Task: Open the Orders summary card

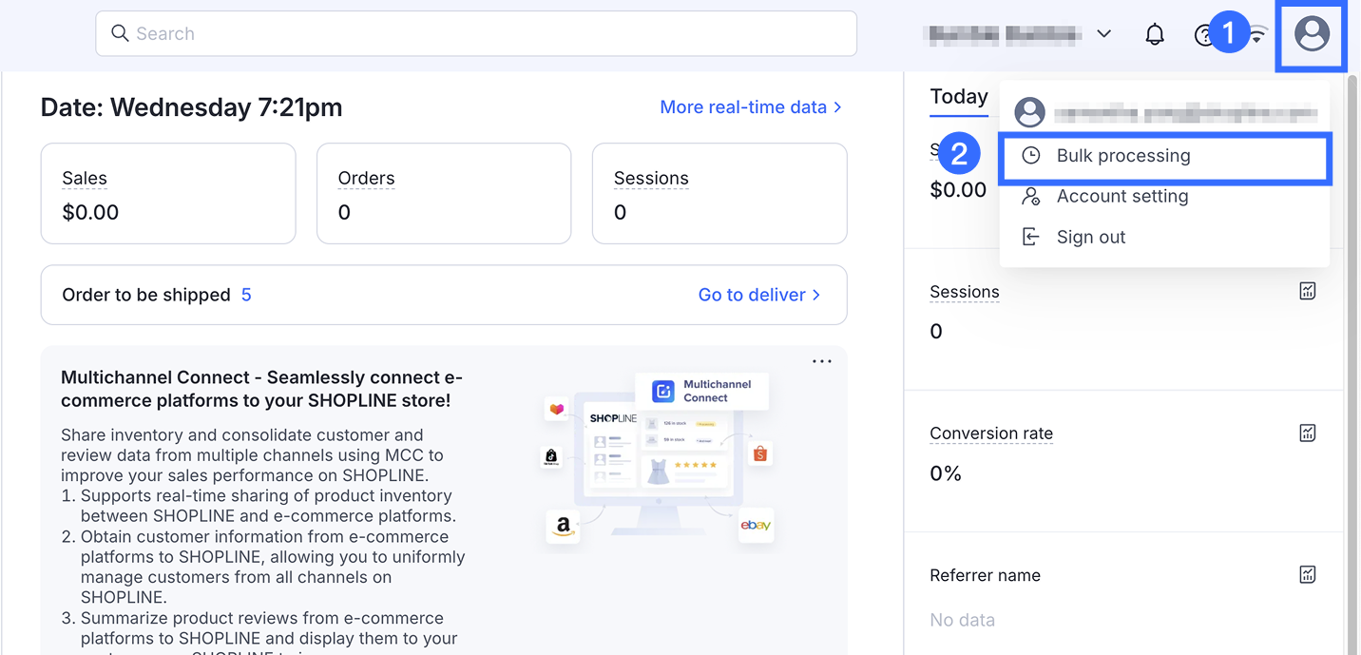Action: coord(444,194)
